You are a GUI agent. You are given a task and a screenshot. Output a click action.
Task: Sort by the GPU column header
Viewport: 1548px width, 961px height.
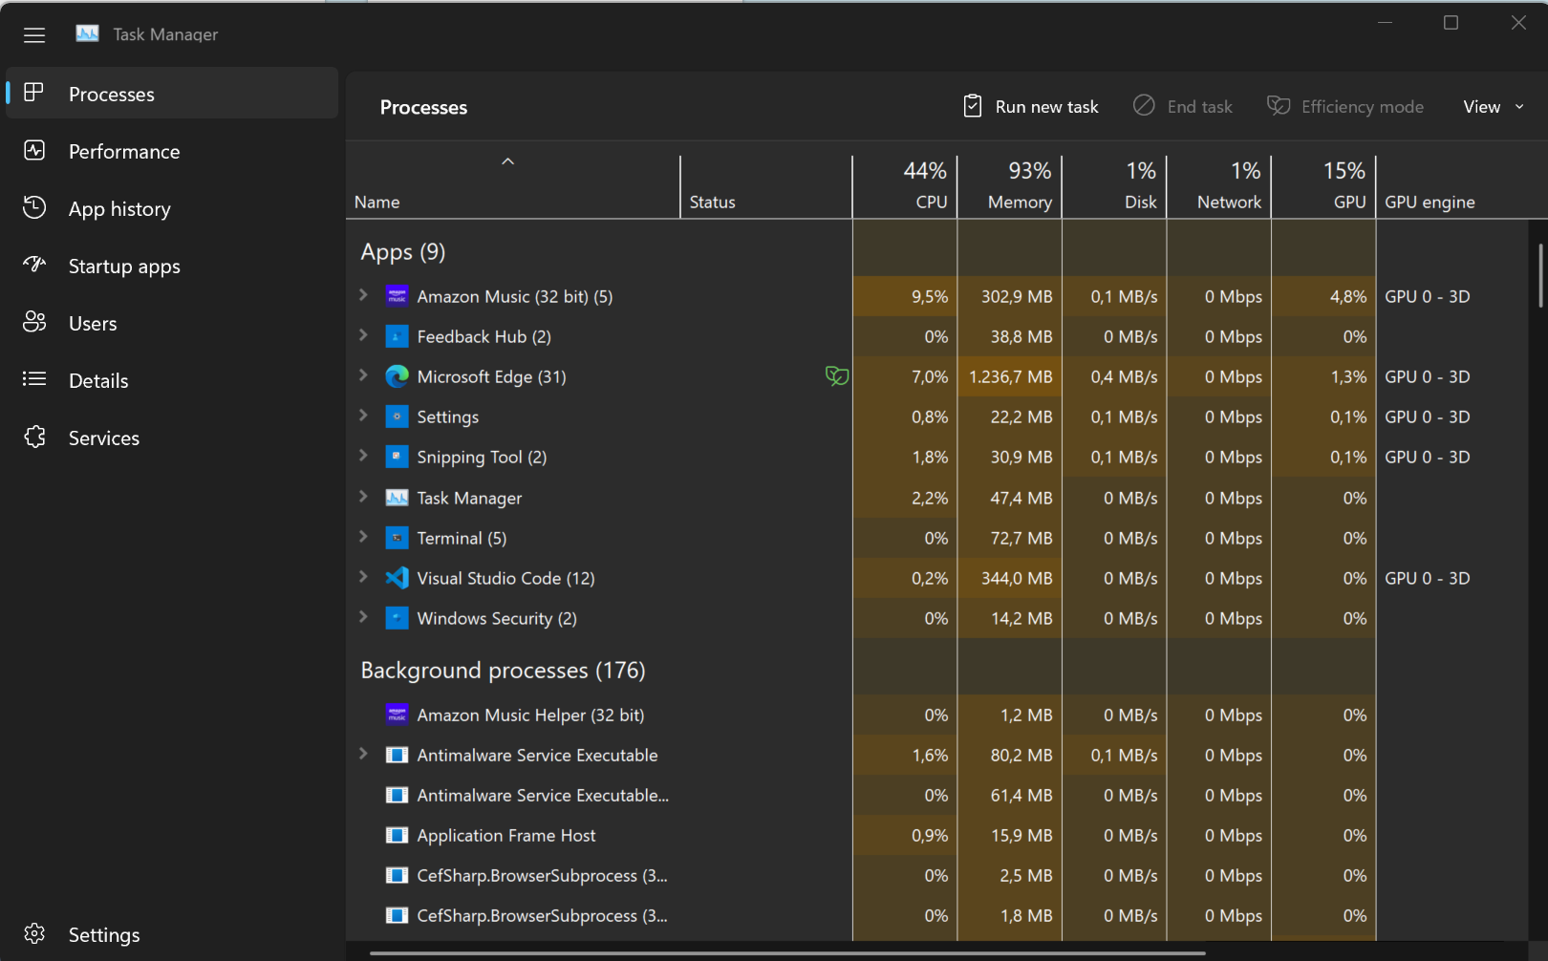[x=1323, y=186]
